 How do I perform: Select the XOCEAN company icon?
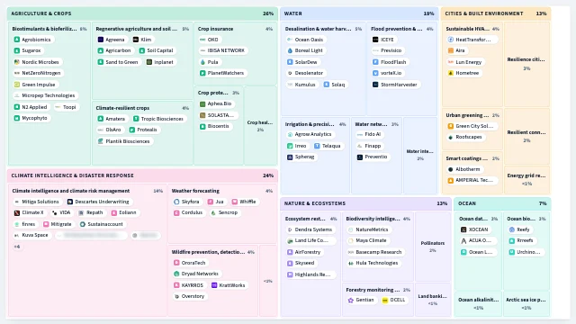click(x=463, y=229)
